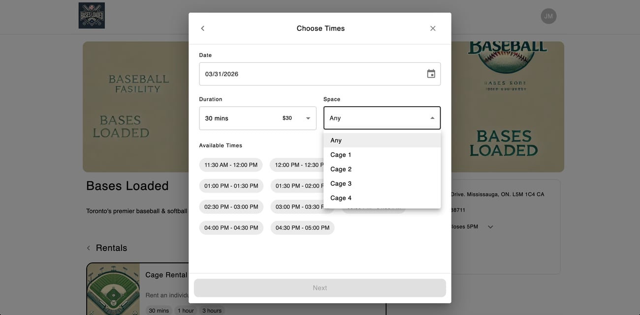Pick the 02:30 PM - 03:00 PM slot
This screenshot has width=640, height=315.
pos(231,207)
